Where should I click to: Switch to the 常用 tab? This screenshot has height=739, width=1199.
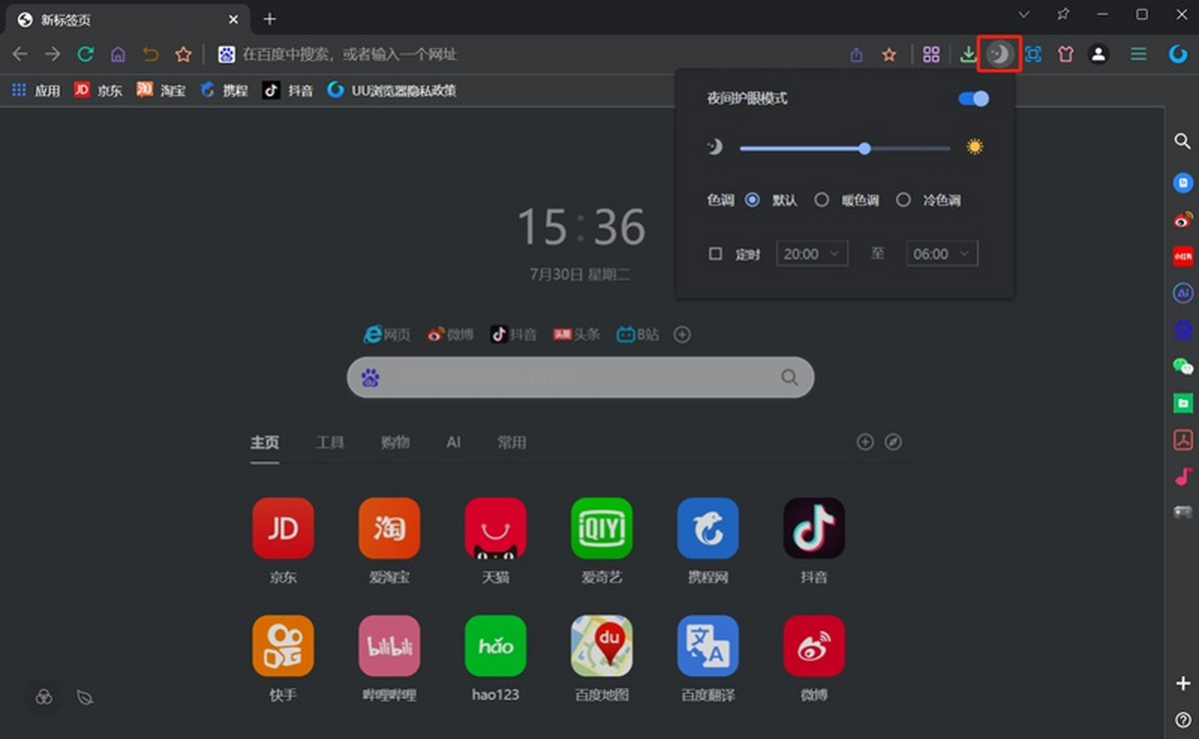(512, 442)
